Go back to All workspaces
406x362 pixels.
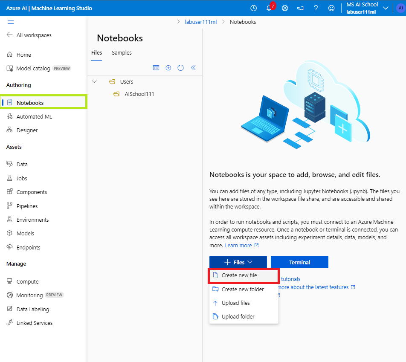tap(29, 35)
